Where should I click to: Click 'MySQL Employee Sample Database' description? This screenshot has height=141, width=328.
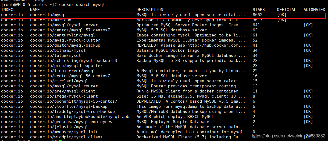(173, 122)
